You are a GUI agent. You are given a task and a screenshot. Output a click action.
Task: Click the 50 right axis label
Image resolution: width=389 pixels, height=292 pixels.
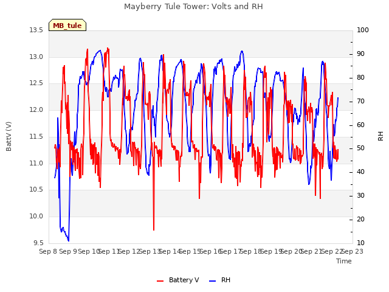[x=360, y=148]
